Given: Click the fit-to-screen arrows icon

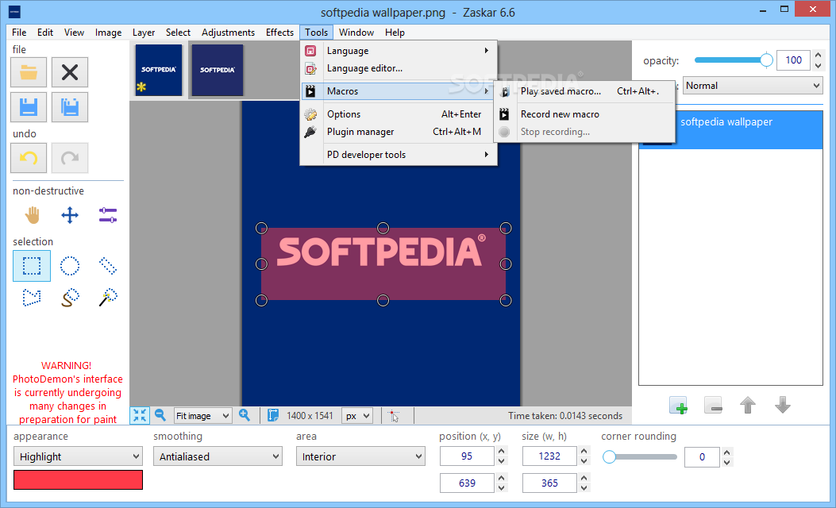Looking at the screenshot, I should click(x=140, y=415).
